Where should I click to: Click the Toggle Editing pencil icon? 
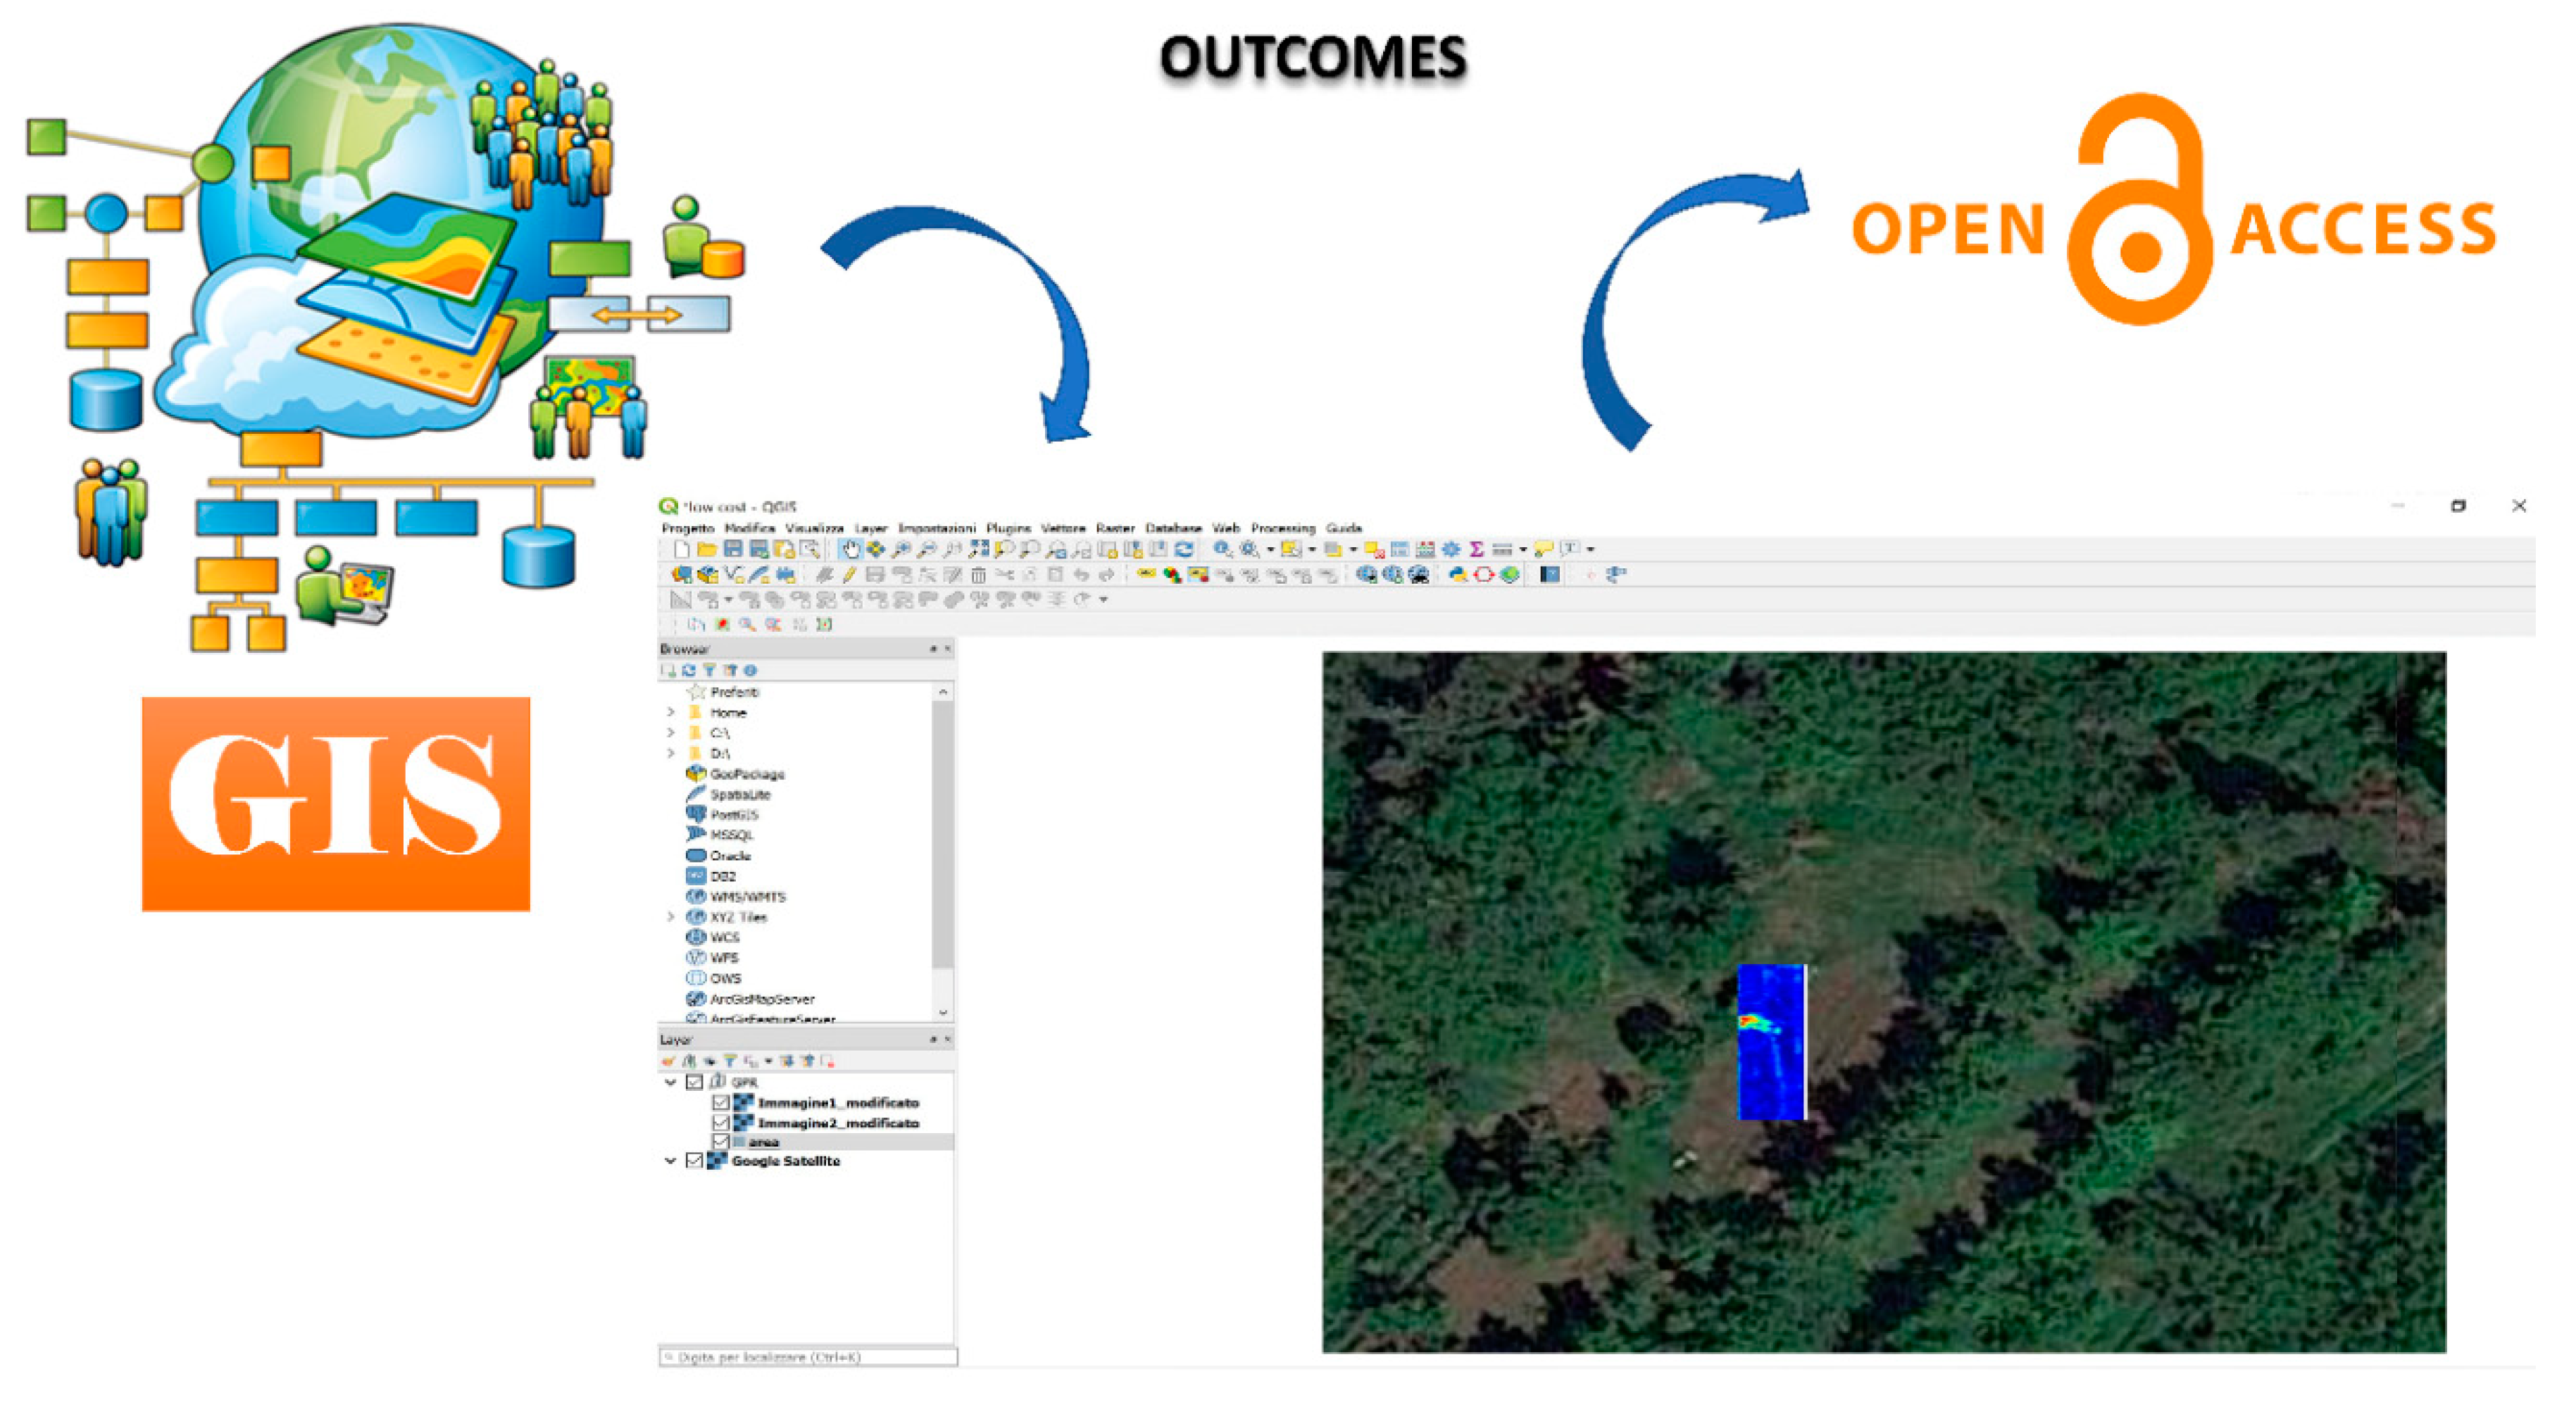click(x=849, y=574)
